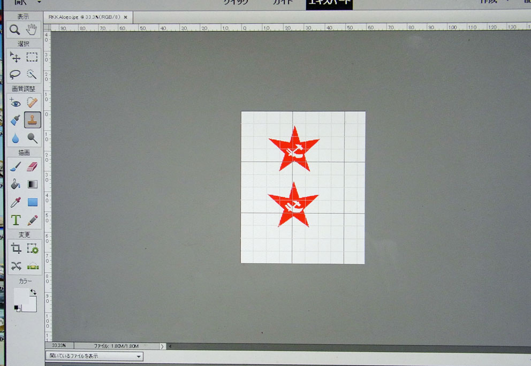Viewport: 531px width, 366px height.
Task: Select the Pencil tool
Action: 33,220
